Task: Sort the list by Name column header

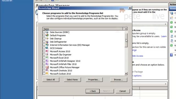Action: point(82,29)
